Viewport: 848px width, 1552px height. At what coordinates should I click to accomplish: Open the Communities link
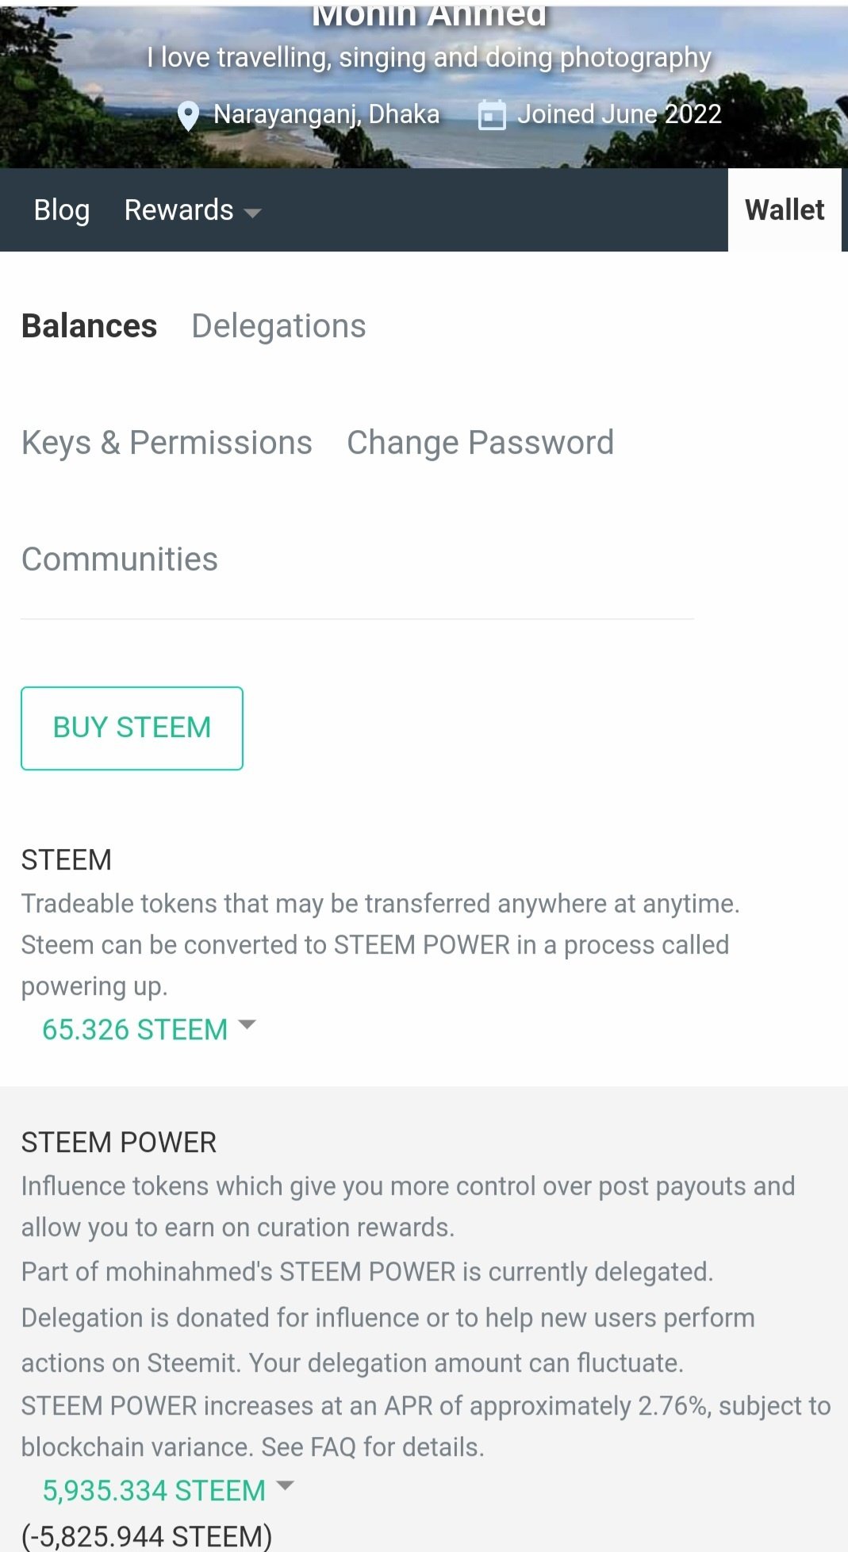120,559
